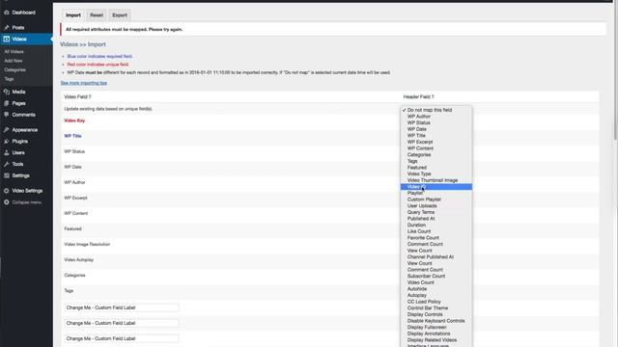This screenshot has width=618, height=347.
Task: Open Posts via its pin icon
Action: click(x=7, y=28)
